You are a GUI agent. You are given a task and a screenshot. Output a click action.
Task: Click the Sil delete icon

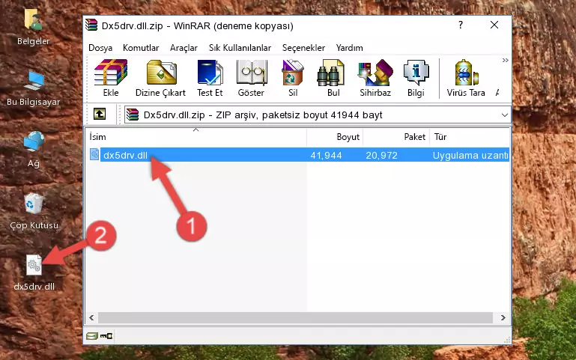coord(293,73)
